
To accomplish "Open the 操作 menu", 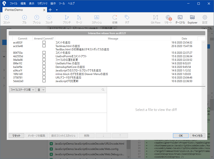I will click(x=53, y=3).
